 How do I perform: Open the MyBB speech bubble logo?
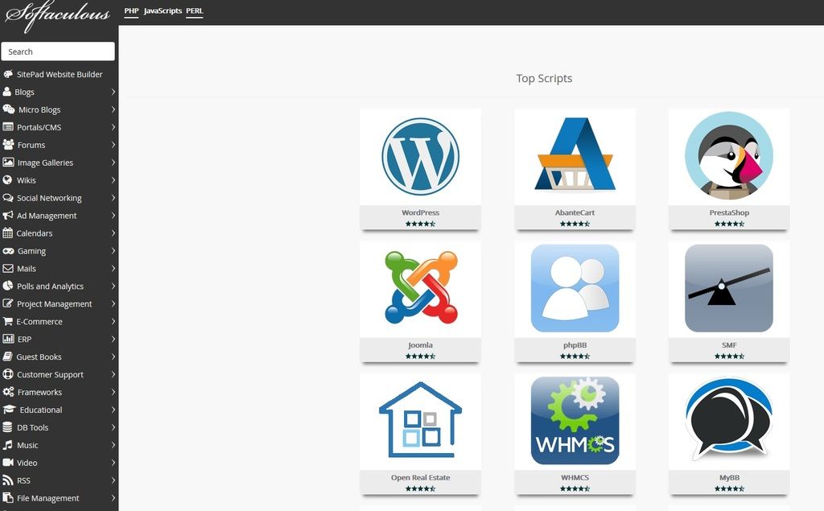pos(729,419)
